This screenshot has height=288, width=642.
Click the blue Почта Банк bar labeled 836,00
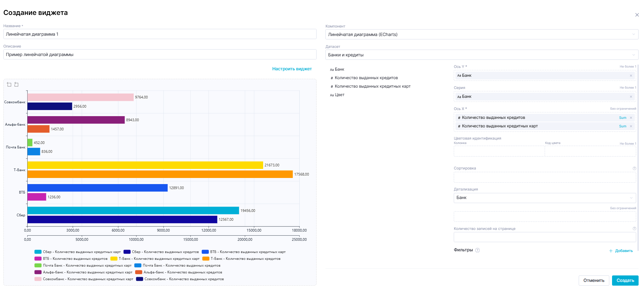click(34, 152)
